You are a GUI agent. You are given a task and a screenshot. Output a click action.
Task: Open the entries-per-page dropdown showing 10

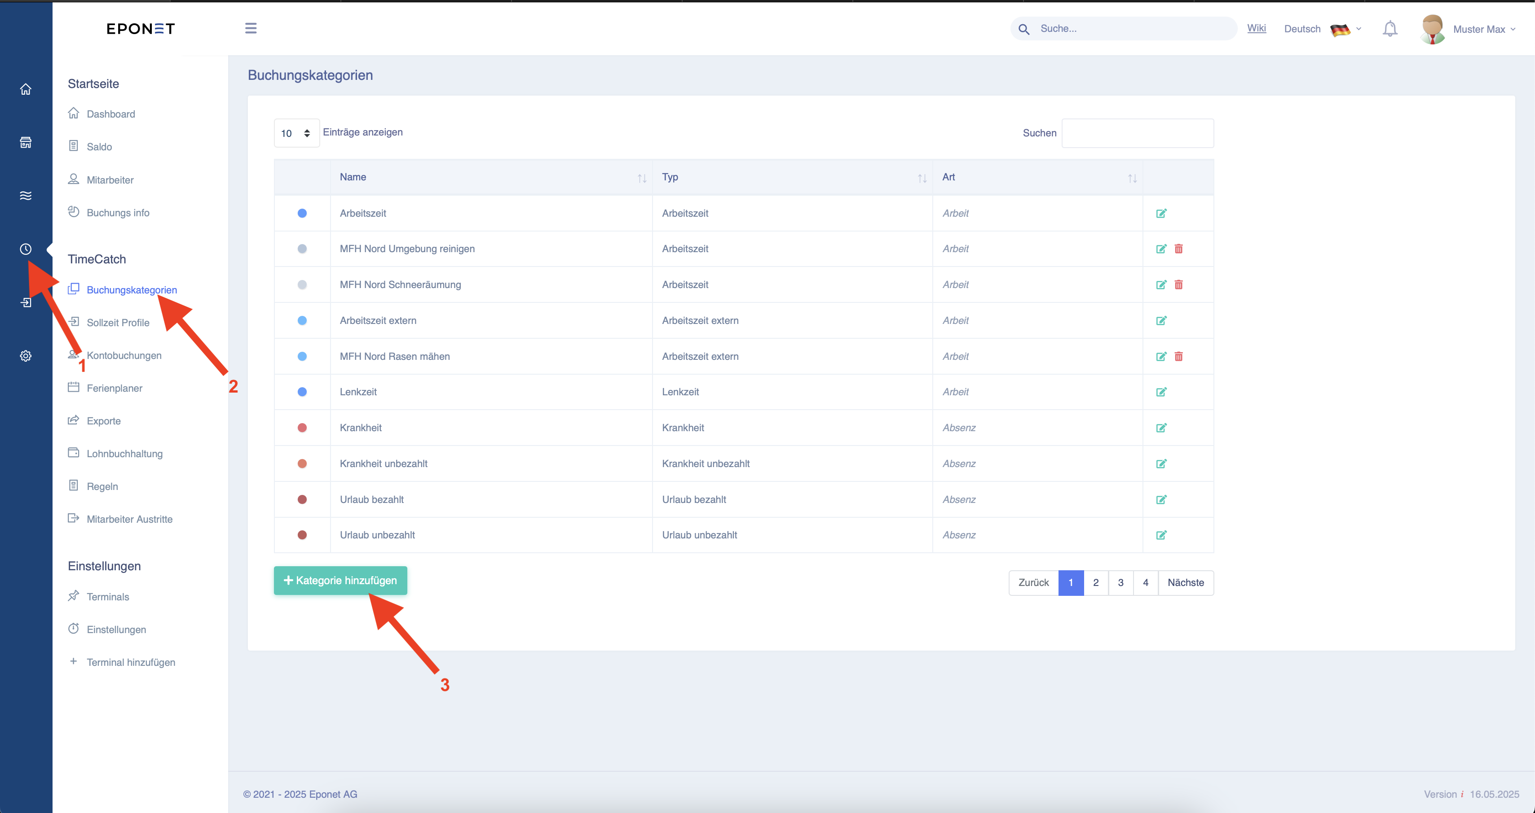pos(296,133)
